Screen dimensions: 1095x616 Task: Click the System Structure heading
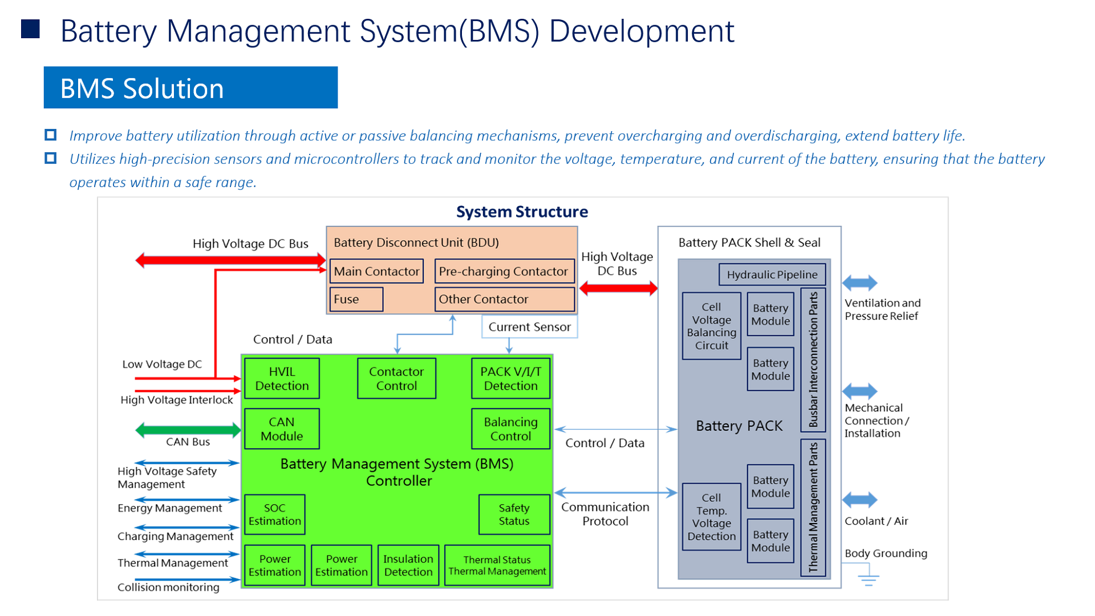[522, 212]
